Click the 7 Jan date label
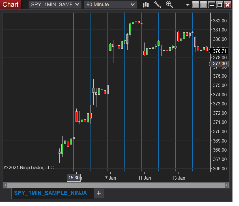 [111, 178]
